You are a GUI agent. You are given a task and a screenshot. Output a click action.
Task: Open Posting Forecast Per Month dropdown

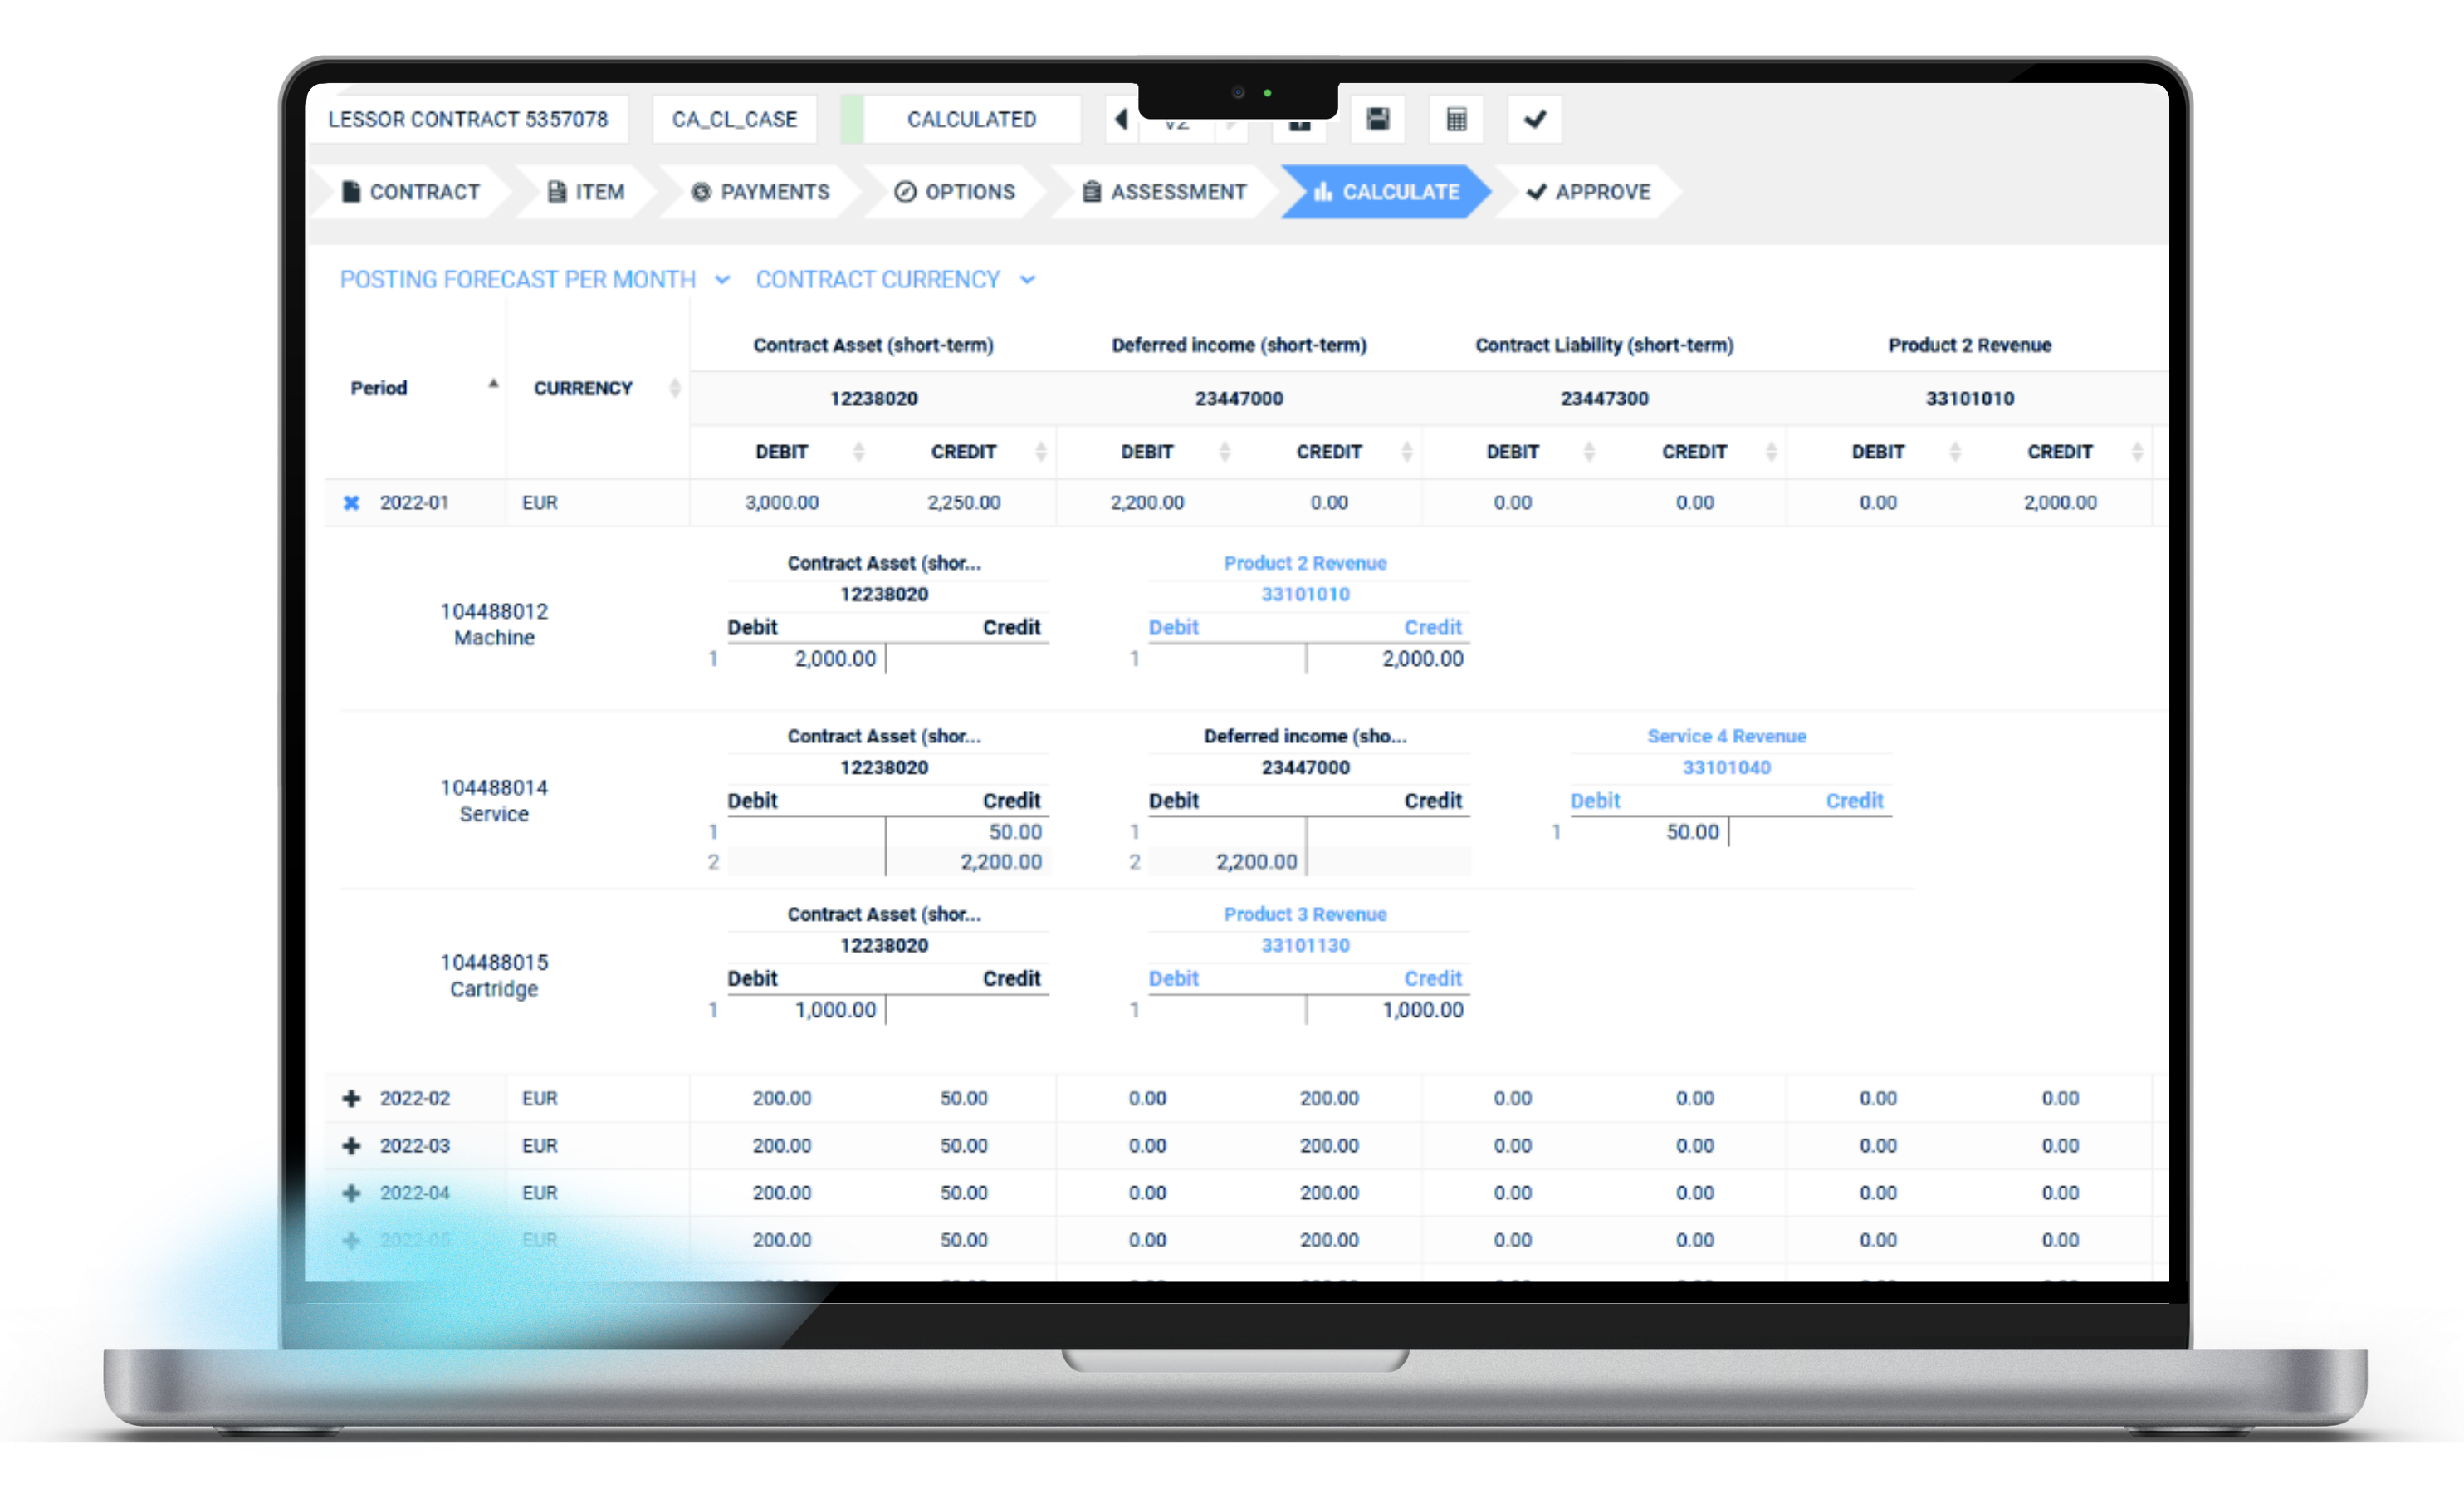tap(535, 279)
